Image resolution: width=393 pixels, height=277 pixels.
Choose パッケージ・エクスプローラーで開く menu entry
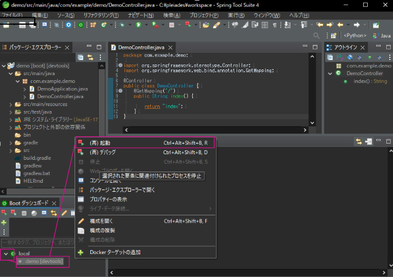tap(145, 190)
